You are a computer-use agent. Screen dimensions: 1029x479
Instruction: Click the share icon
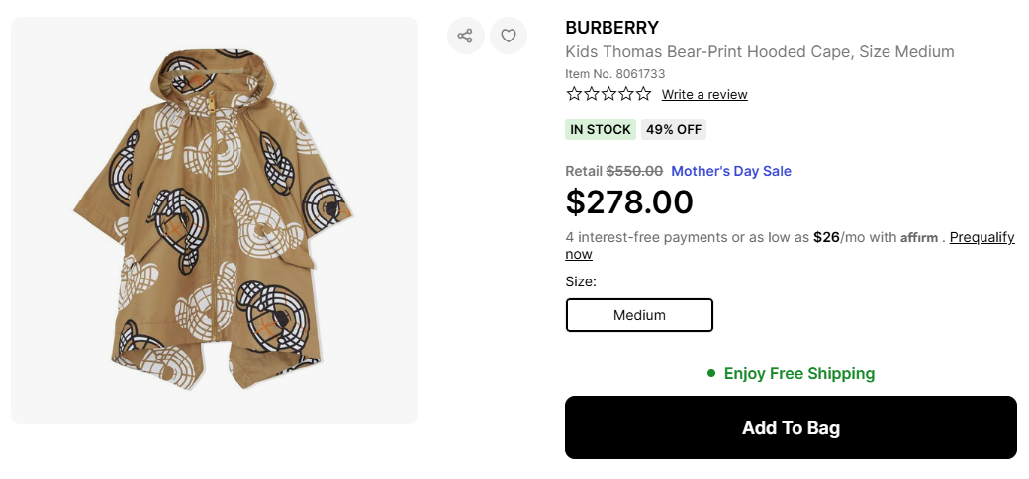[465, 36]
